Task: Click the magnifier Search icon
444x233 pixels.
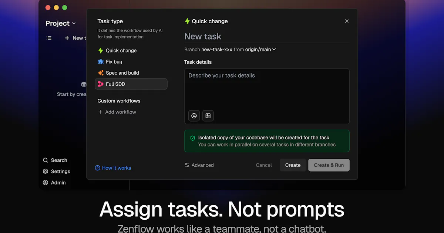Action: [46, 160]
